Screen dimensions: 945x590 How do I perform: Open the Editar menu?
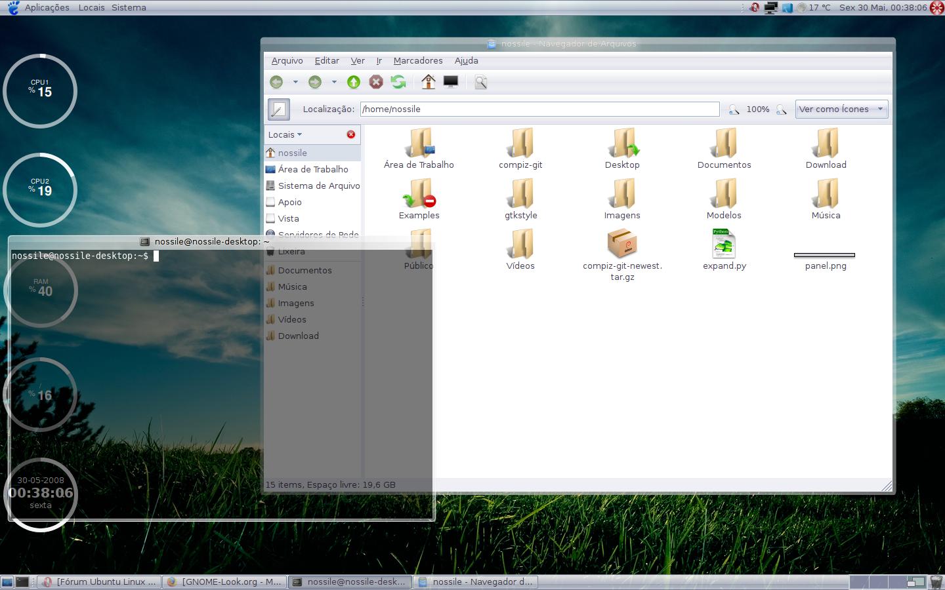[327, 60]
